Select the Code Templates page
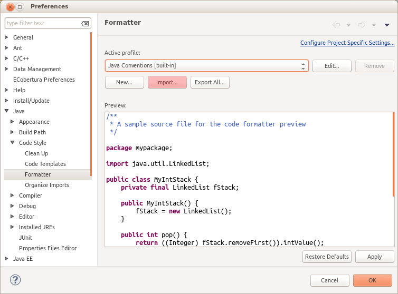Viewport: 398px width, 294px height. coord(45,164)
